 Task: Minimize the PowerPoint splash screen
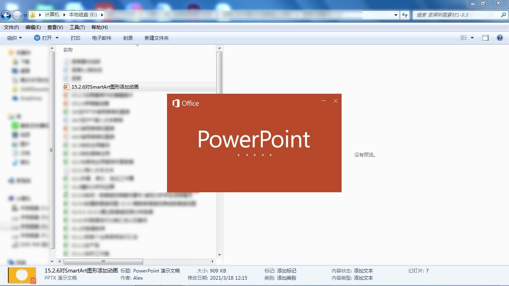(324, 101)
